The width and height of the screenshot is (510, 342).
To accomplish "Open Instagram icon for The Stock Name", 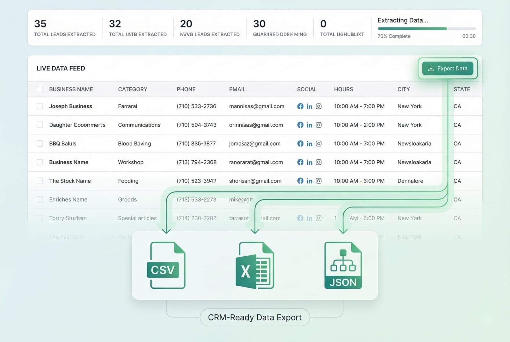I will (318, 181).
